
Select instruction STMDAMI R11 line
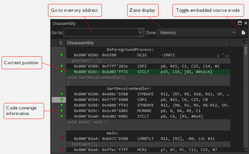tap(148, 105)
